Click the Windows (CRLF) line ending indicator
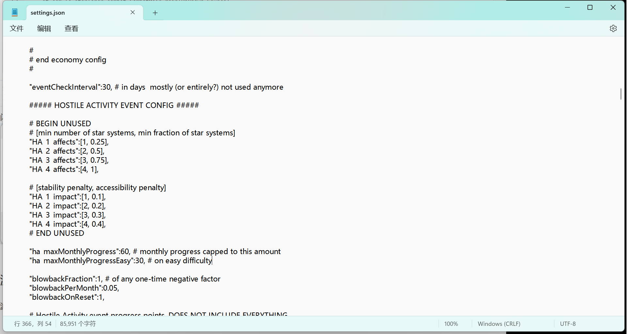Image resolution: width=627 pixels, height=334 pixels. 499,324
